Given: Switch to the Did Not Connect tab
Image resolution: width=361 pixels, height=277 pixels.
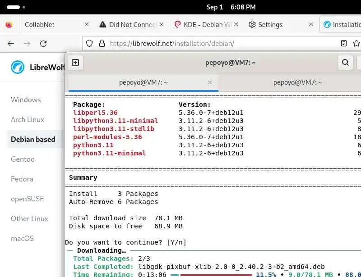Looking at the screenshot, I should (131, 25).
